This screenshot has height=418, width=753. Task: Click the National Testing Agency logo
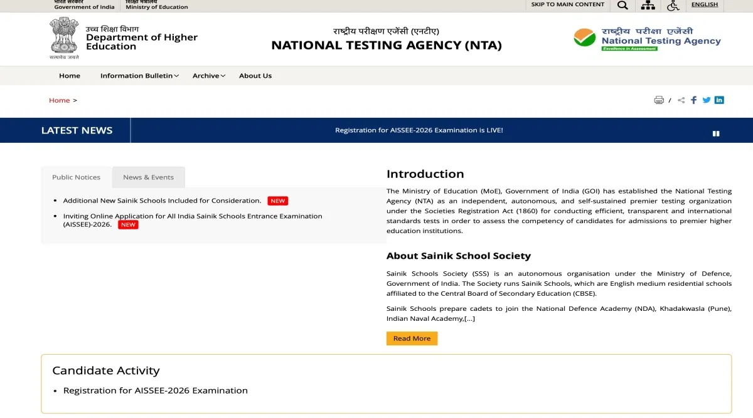[x=647, y=39]
